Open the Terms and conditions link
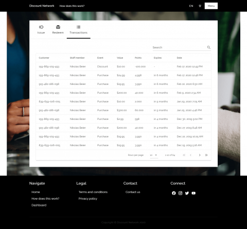The width and height of the screenshot is (247, 229). (93, 192)
